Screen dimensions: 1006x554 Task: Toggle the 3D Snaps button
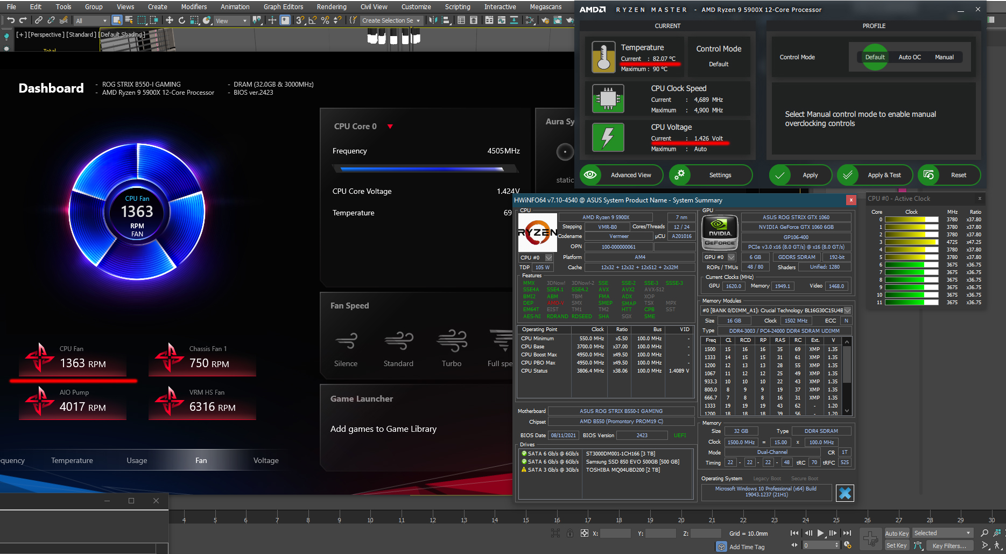300,20
